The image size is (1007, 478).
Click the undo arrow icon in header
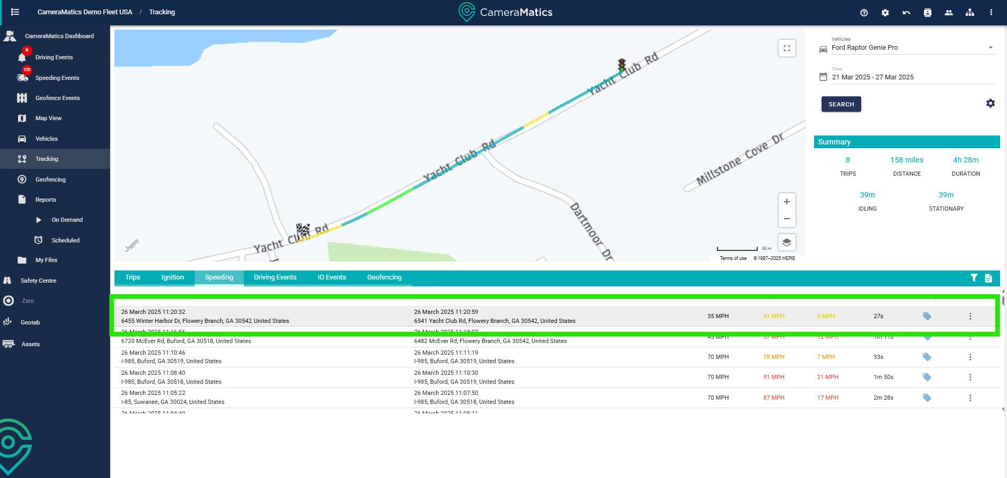(x=906, y=13)
